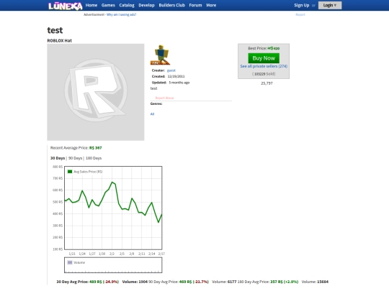Click the creator avatar image

click(x=160, y=55)
